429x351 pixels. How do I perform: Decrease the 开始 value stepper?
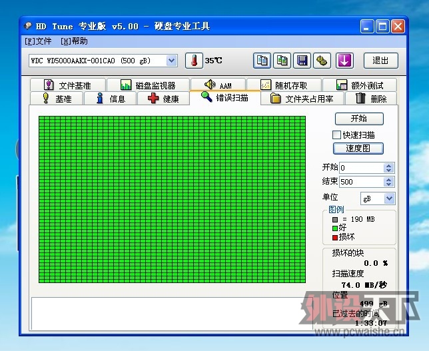tap(389, 170)
